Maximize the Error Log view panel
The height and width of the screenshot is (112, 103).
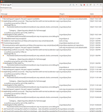point(101,5)
